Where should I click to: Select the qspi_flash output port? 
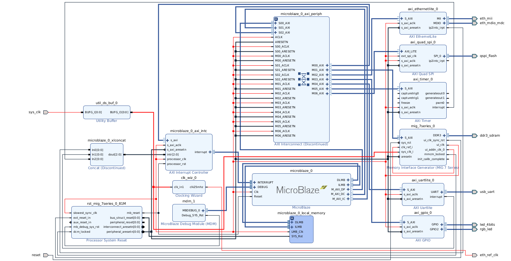[x=474, y=55]
